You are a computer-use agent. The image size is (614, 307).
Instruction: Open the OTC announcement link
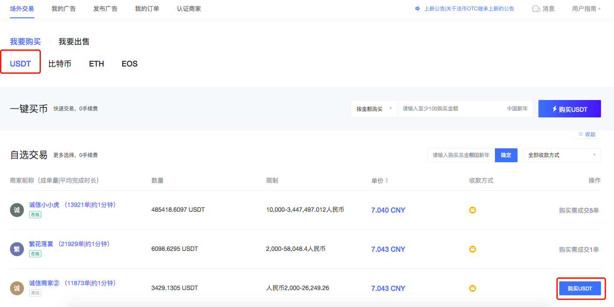point(469,9)
